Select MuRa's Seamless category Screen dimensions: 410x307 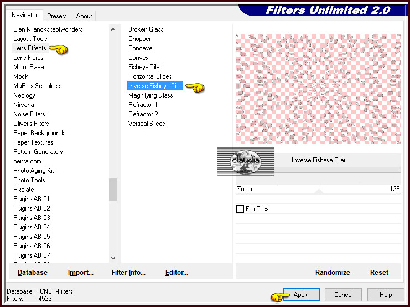[37, 86]
